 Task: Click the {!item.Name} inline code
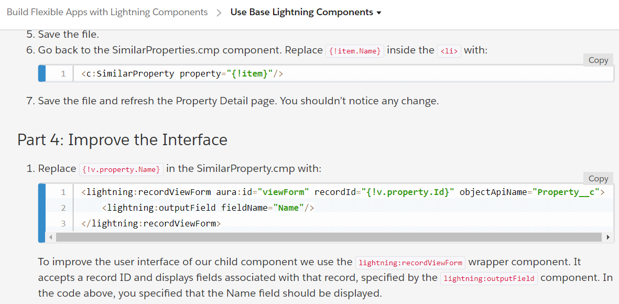tap(355, 51)
